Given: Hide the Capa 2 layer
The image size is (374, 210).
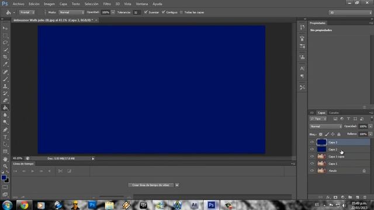Looking at the screenshot, I should coord(312,149).
